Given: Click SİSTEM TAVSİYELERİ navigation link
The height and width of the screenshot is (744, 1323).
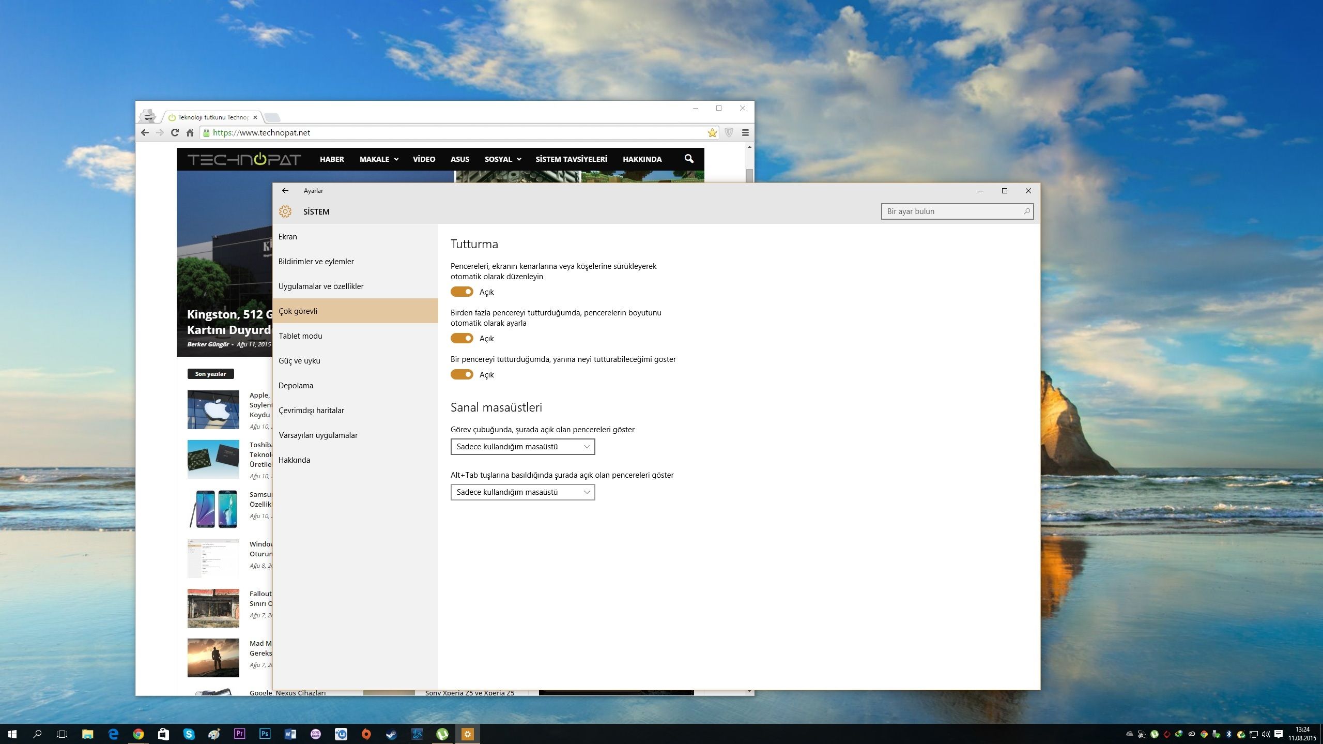Looking at the screenshot, I should point(571,159).
